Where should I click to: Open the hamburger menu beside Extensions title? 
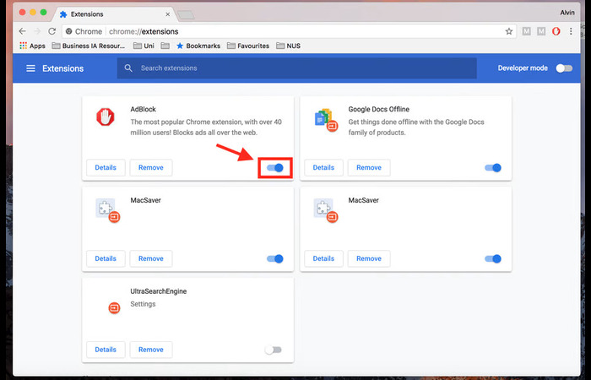(30, 68)
